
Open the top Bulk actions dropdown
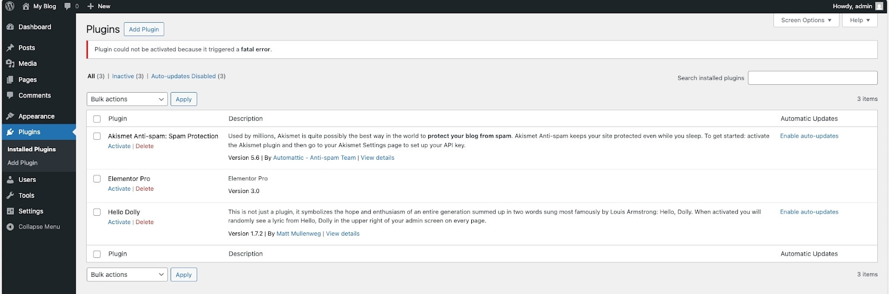127,99
